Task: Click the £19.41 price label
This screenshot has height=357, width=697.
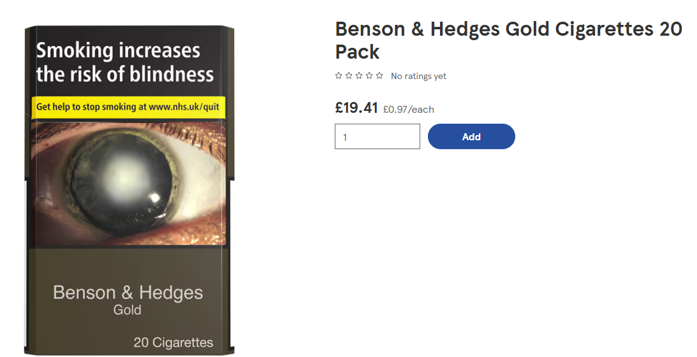Action: pyautogui.click(x=356, y=108)
